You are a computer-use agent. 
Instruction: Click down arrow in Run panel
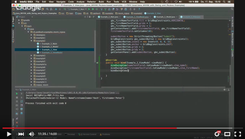(x=21, y=98)
